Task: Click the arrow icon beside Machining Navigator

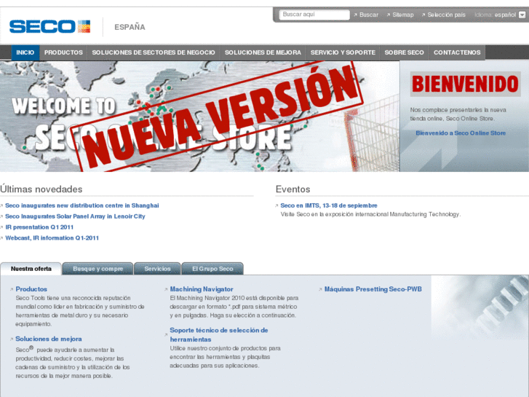Action: 166,290
